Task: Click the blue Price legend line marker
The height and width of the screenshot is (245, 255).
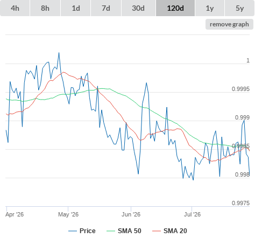Action: pos(73,231)
